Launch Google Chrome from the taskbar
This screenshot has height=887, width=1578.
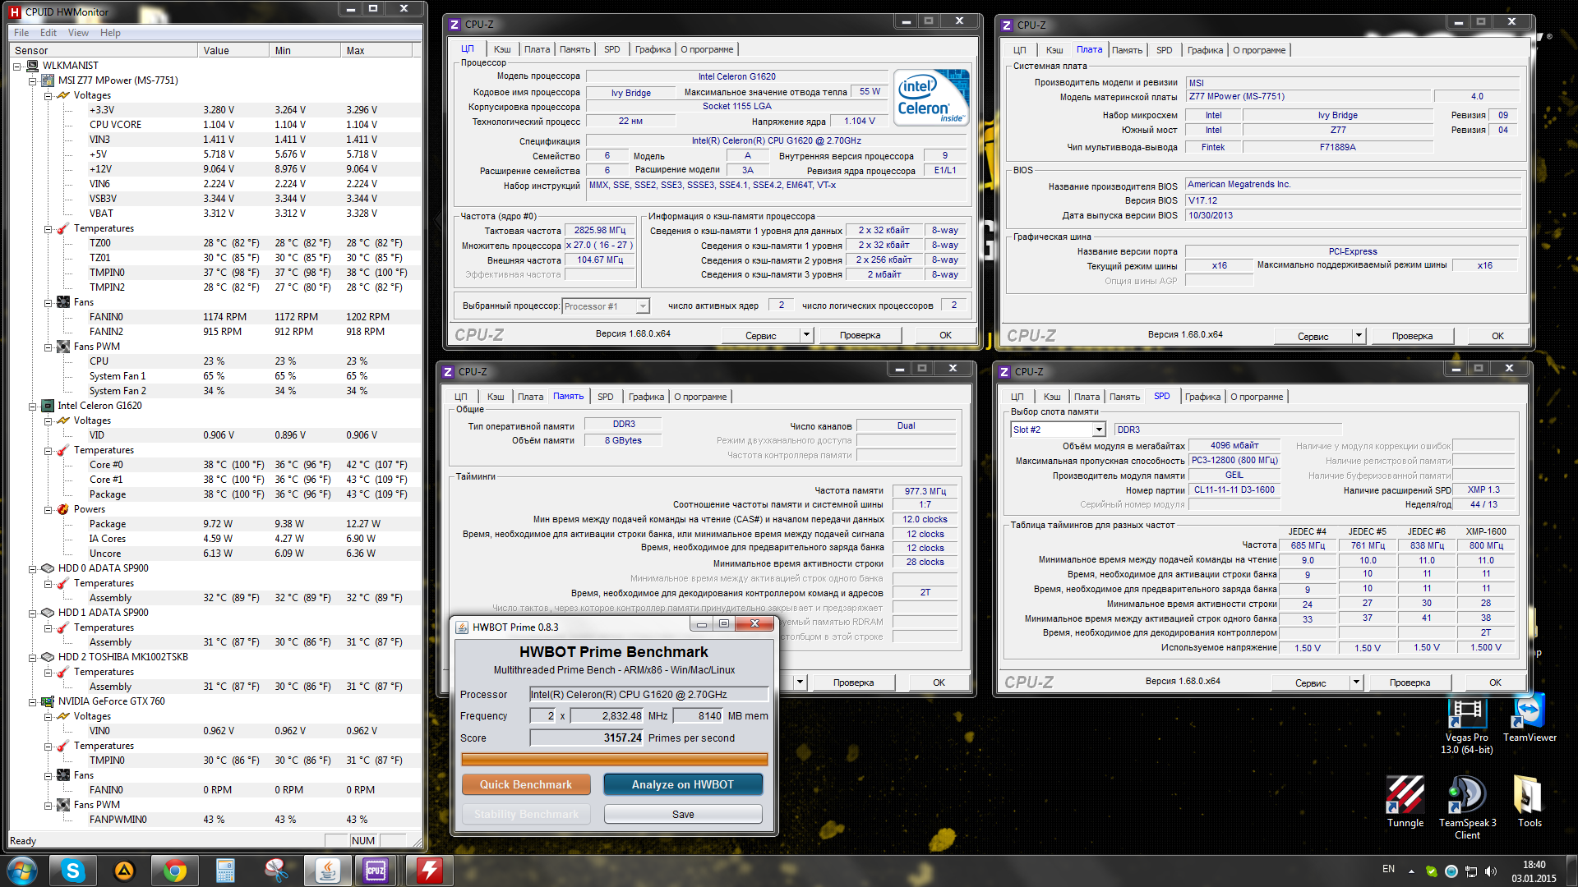[x=175, y=871]
